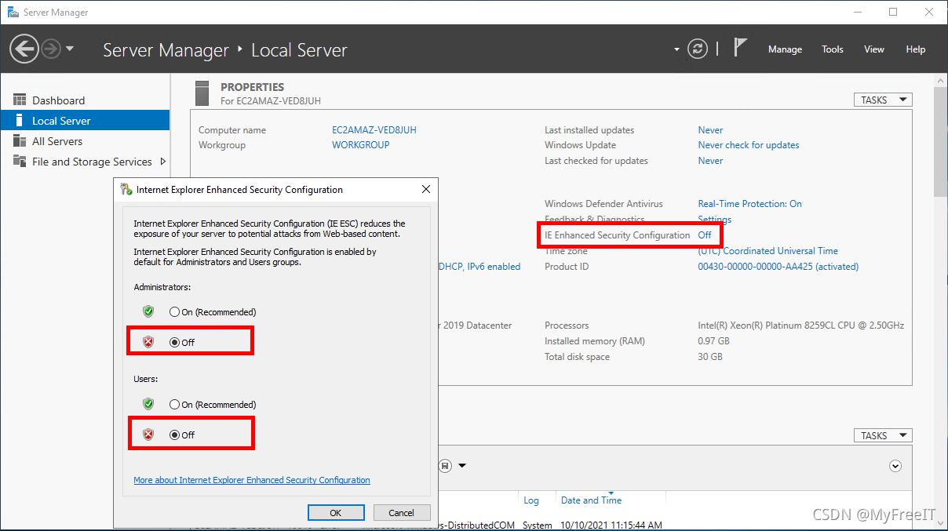Click the 0.97 GB installed memory value

[714, 341]
